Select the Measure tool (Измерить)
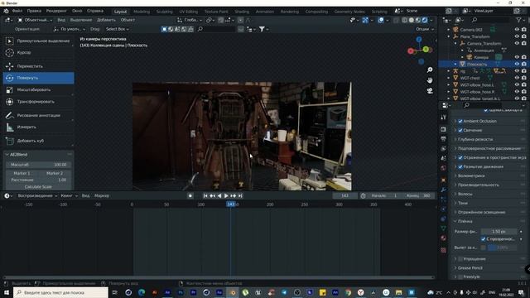 [x=38, y=127]
